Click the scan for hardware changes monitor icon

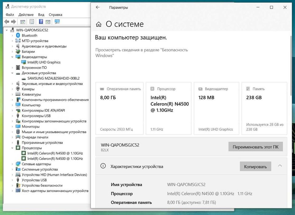pos(57,22)
